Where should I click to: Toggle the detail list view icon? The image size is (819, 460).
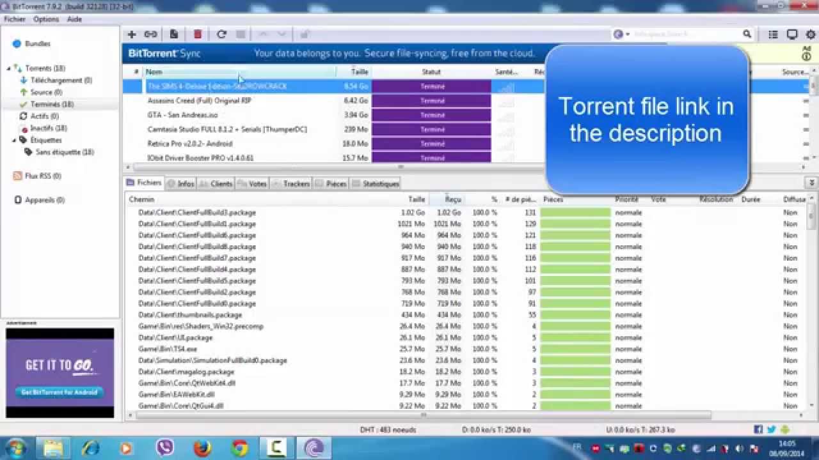click(x=773, y=34)
